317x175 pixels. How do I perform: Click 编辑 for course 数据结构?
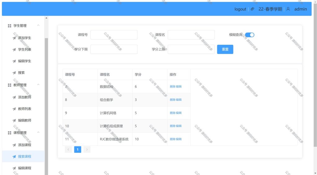[x=179, y=87]
